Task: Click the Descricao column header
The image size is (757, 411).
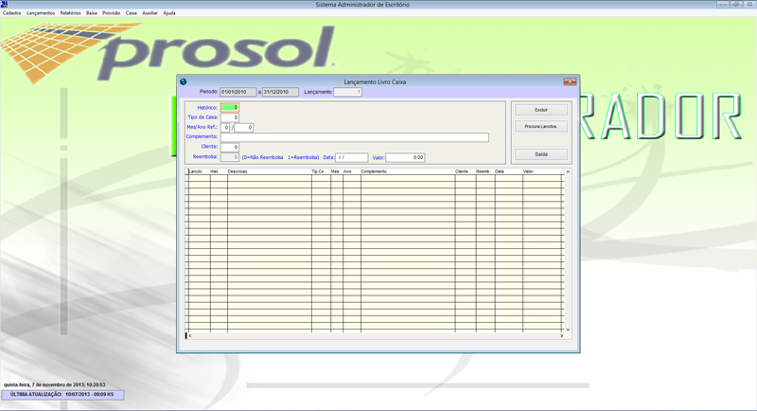Action: (268, 171)
